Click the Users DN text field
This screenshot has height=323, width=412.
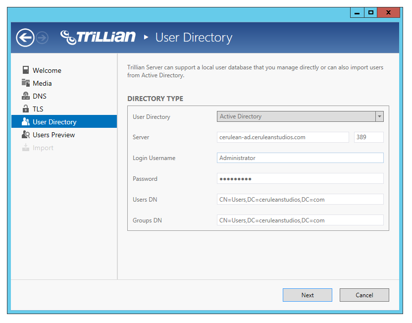point(300,199)
